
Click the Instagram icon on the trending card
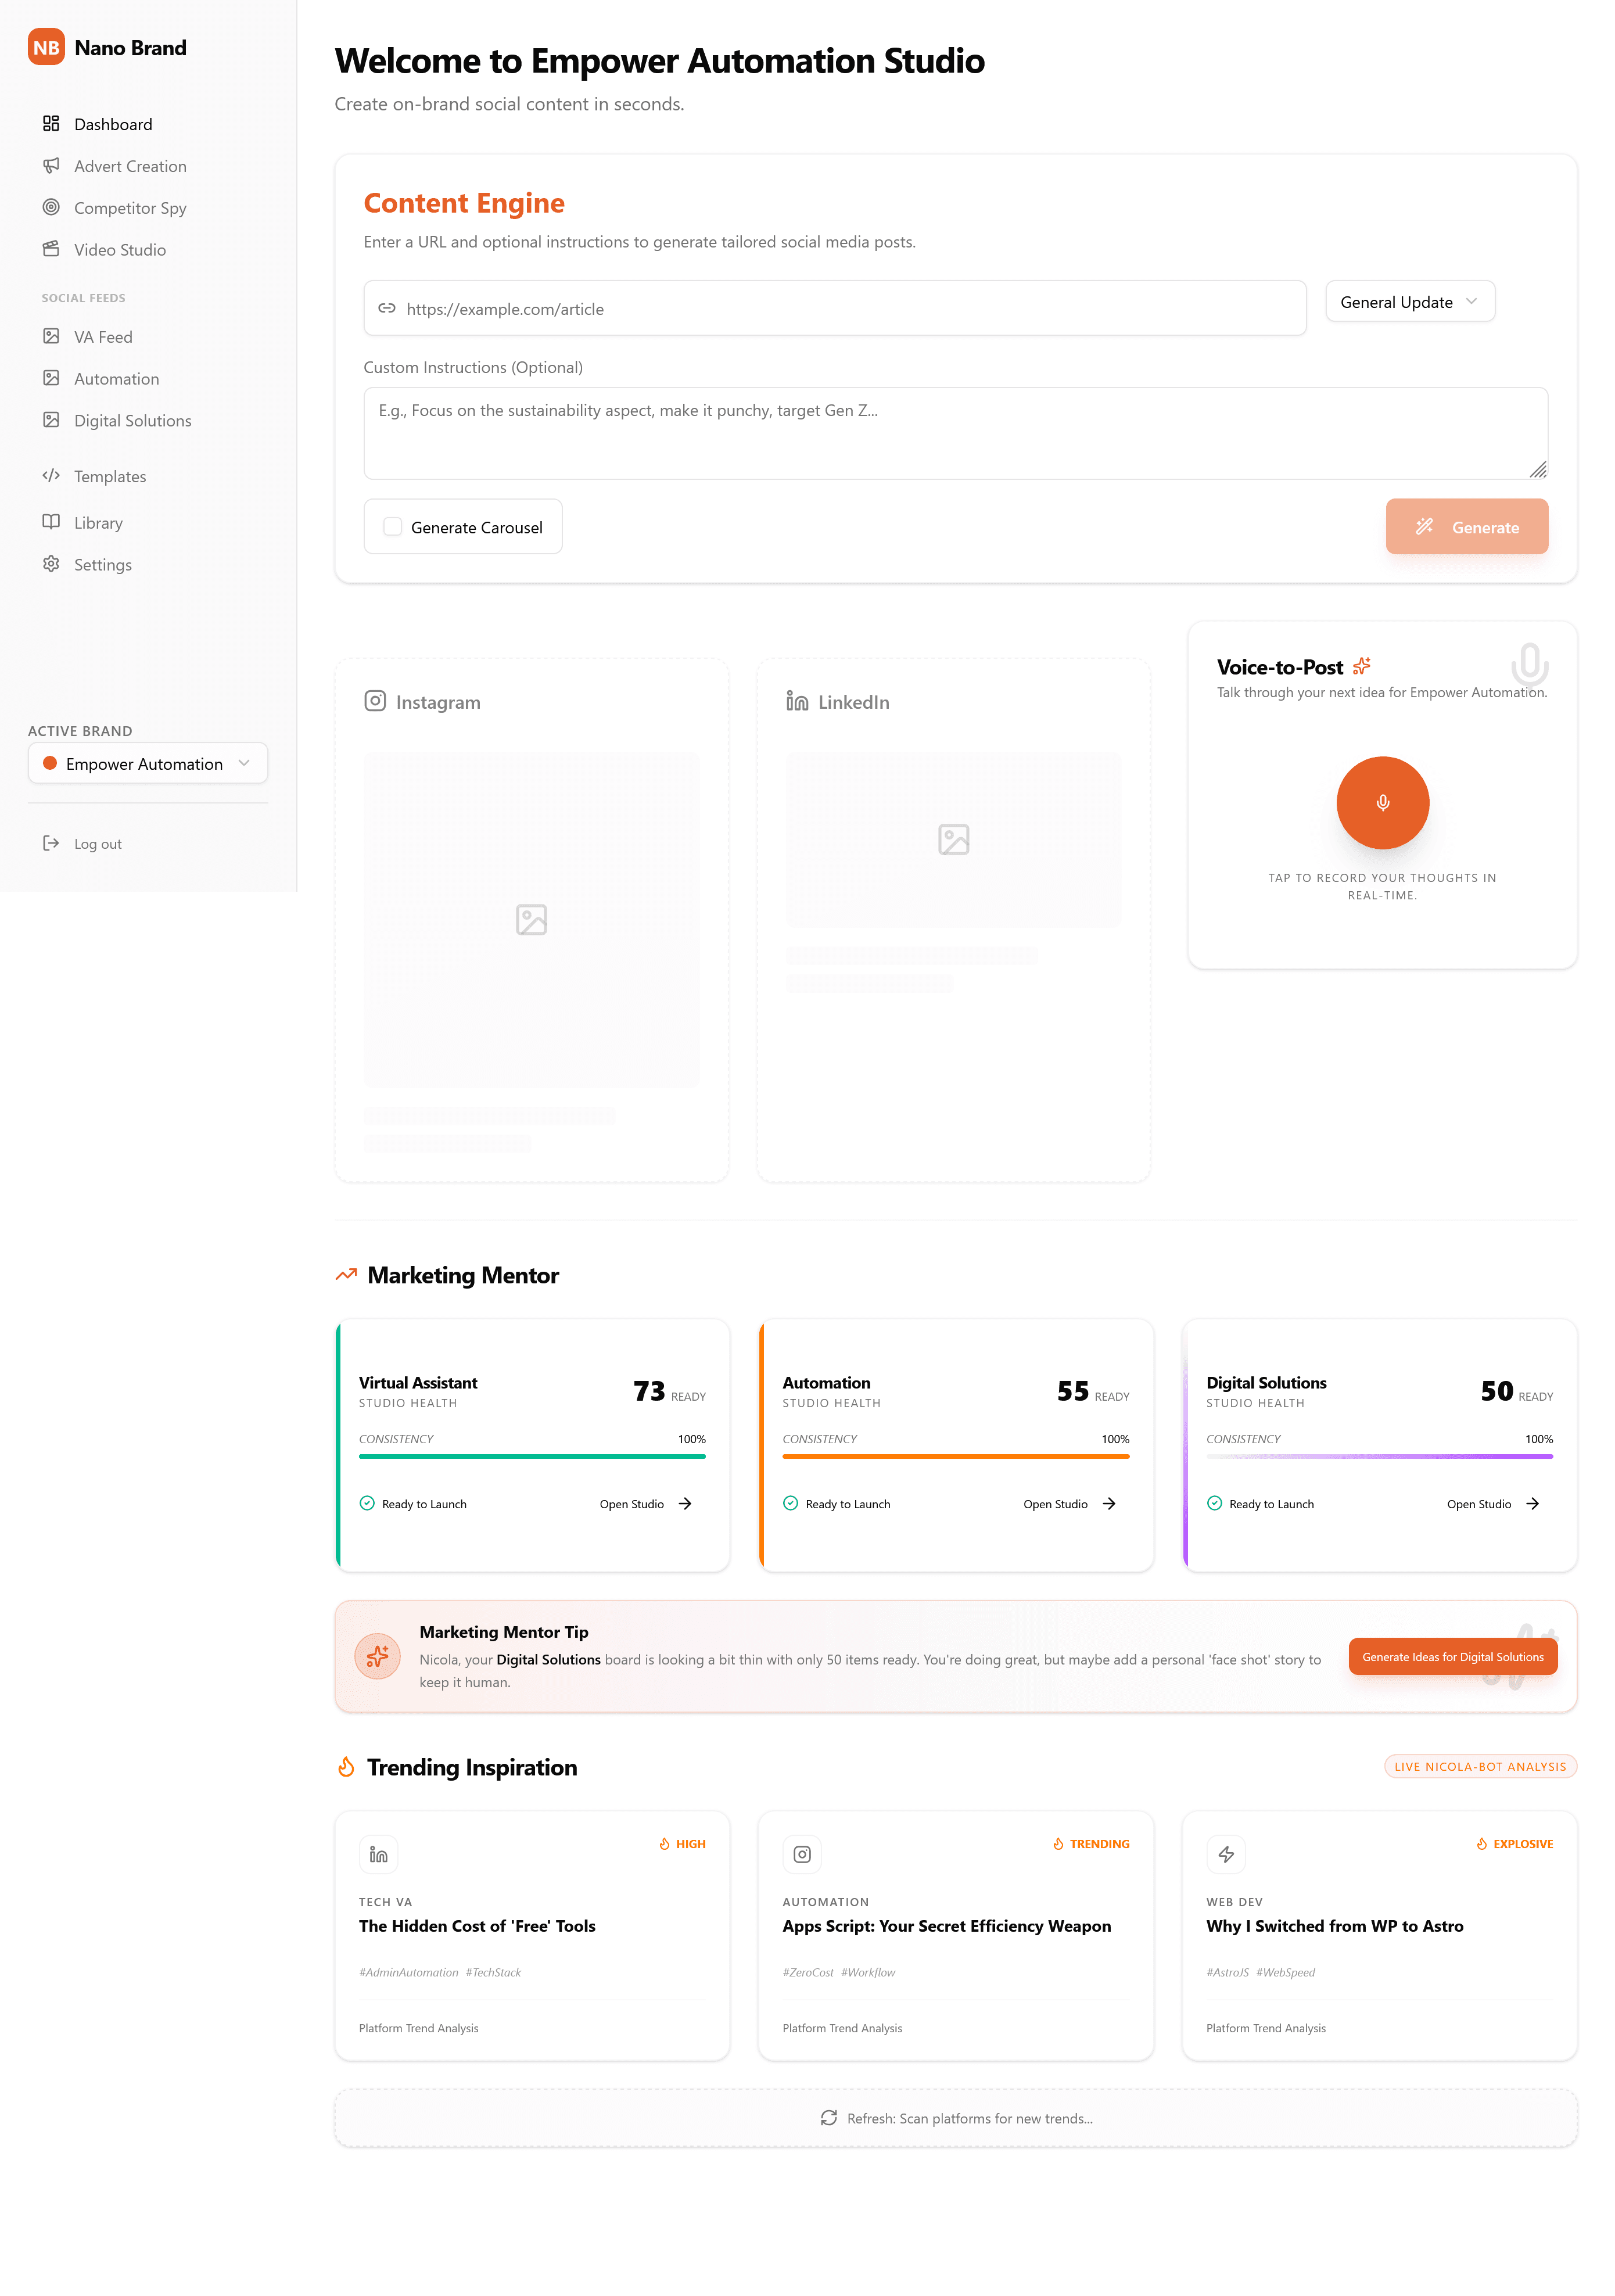pyautogui.click(x=801, y=1854)
